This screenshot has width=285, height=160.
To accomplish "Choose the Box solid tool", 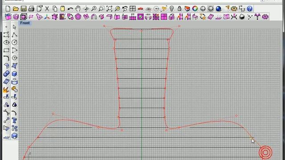I will pos(14,74).
